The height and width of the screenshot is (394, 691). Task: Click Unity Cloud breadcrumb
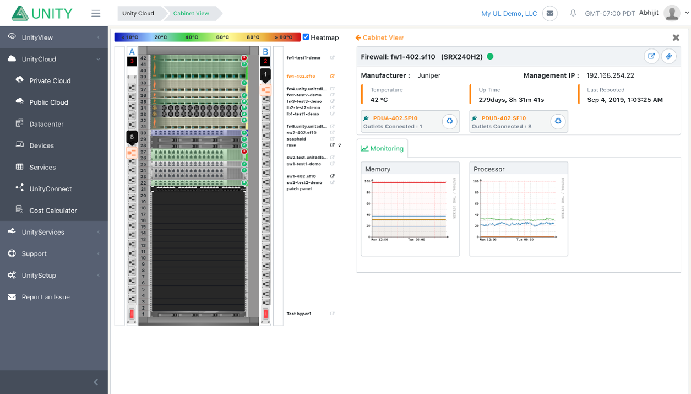coord(138,13)
